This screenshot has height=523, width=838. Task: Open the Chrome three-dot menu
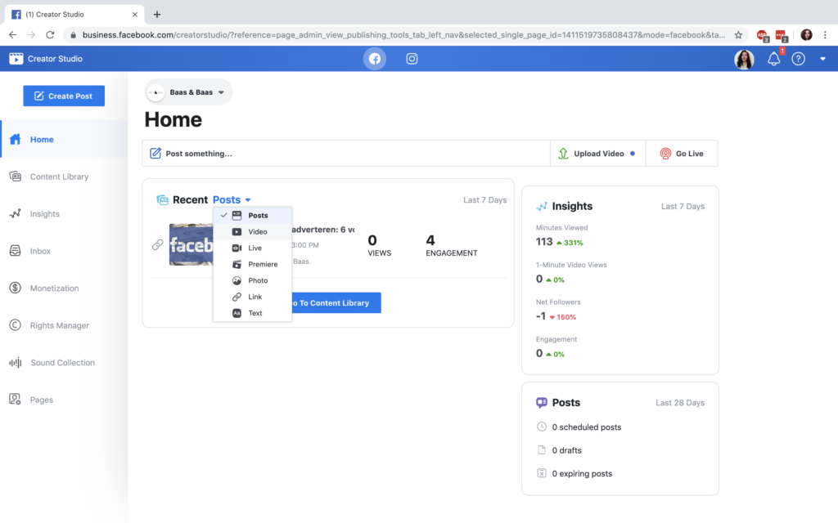tap(825, 34)
